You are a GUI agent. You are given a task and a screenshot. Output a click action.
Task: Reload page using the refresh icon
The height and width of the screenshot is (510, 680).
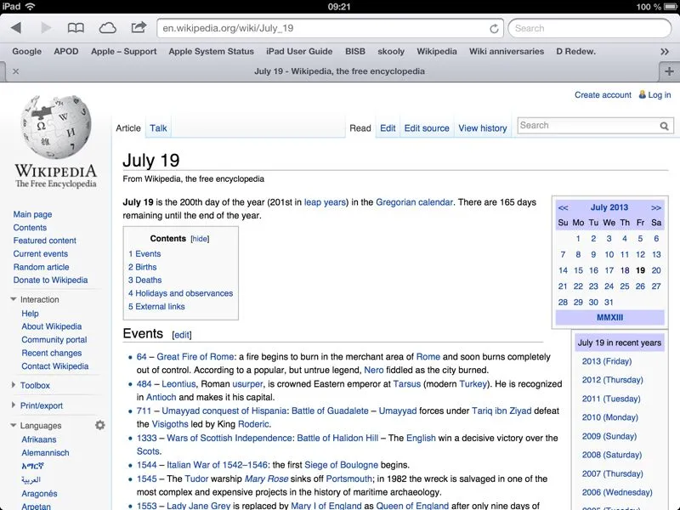(494, 28)
